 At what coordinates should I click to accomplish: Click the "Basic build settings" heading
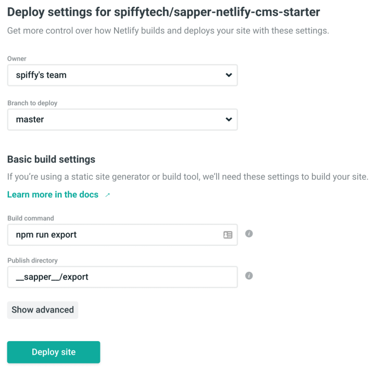(51, 159)
